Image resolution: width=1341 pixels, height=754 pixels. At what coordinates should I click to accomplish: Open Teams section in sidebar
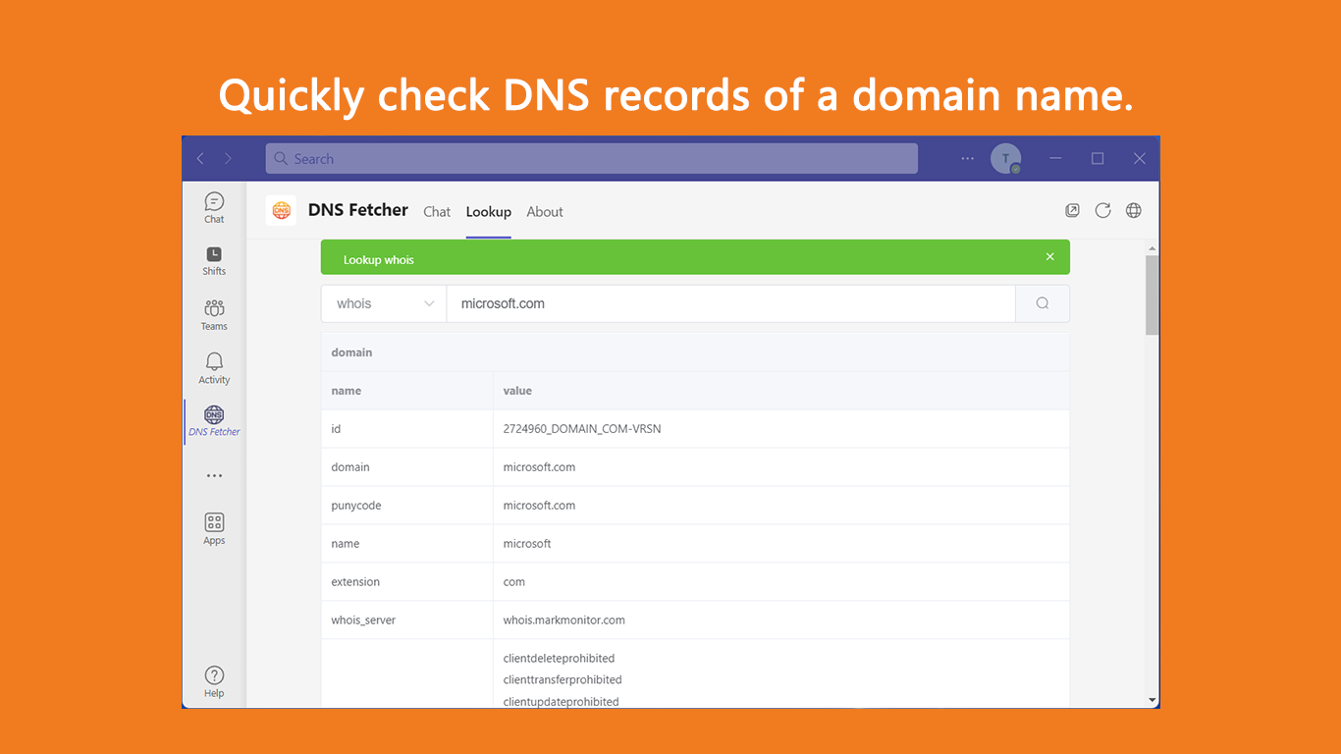(214, 315)
